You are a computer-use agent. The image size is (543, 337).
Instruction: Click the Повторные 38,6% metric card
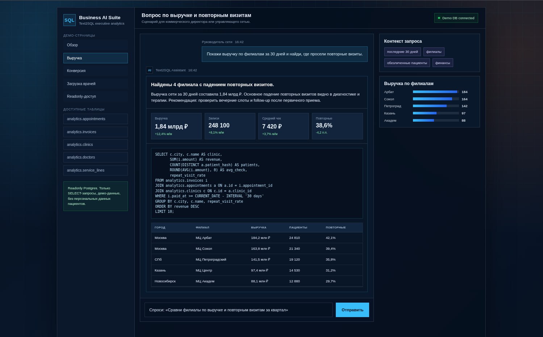point(337,126)
